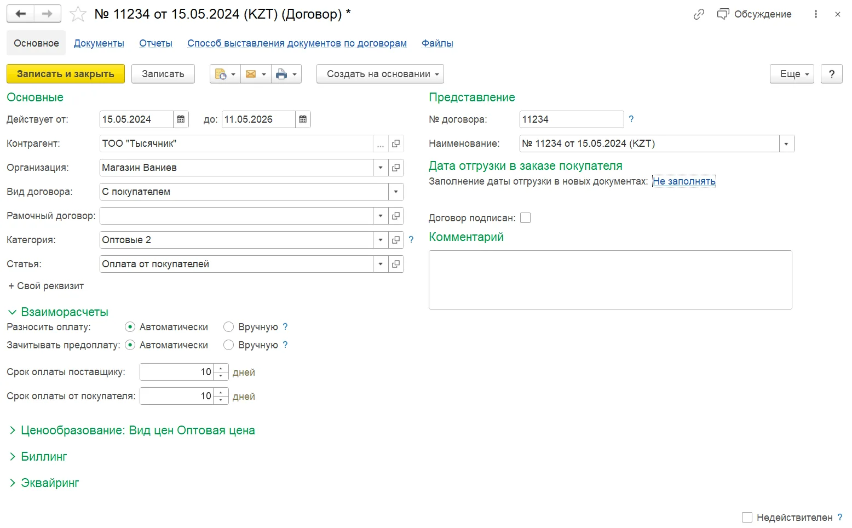Increase Срок оплаты поставщику days spinner
852x528 pixels.
[221, 368]
